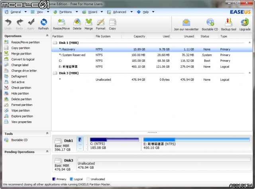The height and width of the screenshot is (189, 255).
Task: Select the Recovery partition row
Action: coord(151,49)
